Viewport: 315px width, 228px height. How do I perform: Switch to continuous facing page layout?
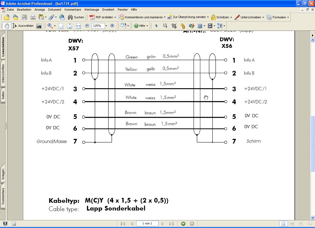coord(301,224)
